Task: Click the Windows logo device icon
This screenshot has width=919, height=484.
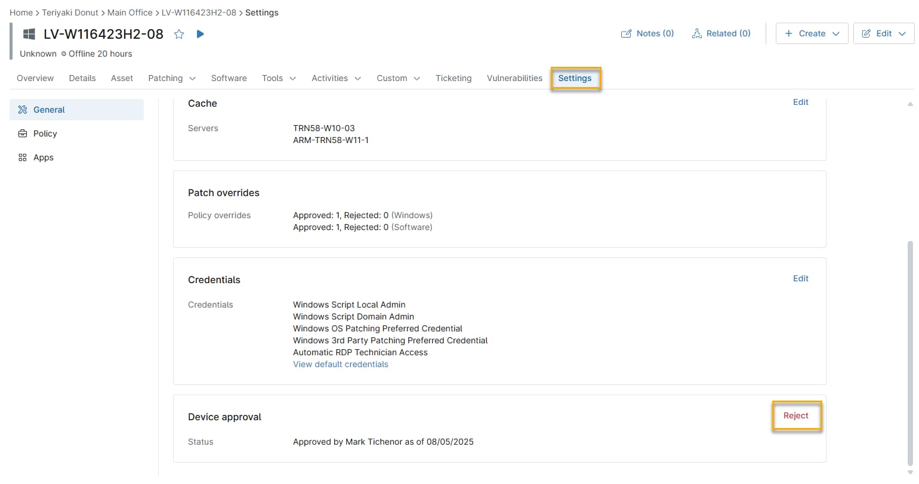Action: pyautogui.click(x=29, y=34)
